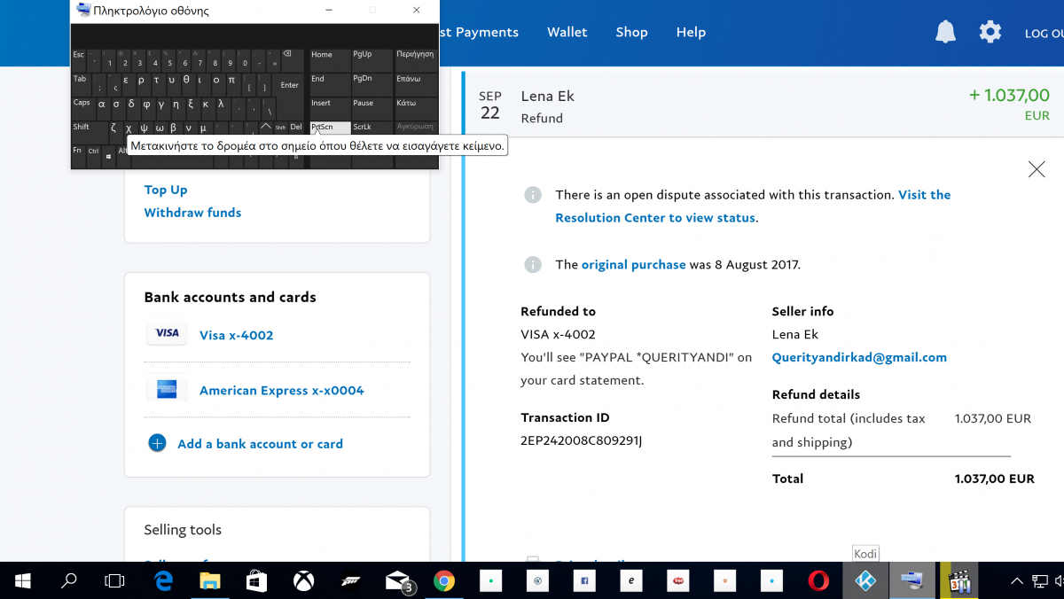Image resolution: width=1064 pixels, height=599 pixels.
Task: Open PayPal settings gear
Action: [990, 32]
